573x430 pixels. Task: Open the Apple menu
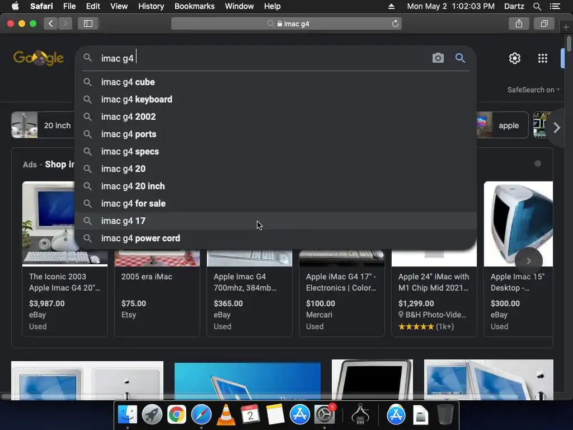[15, 6]
